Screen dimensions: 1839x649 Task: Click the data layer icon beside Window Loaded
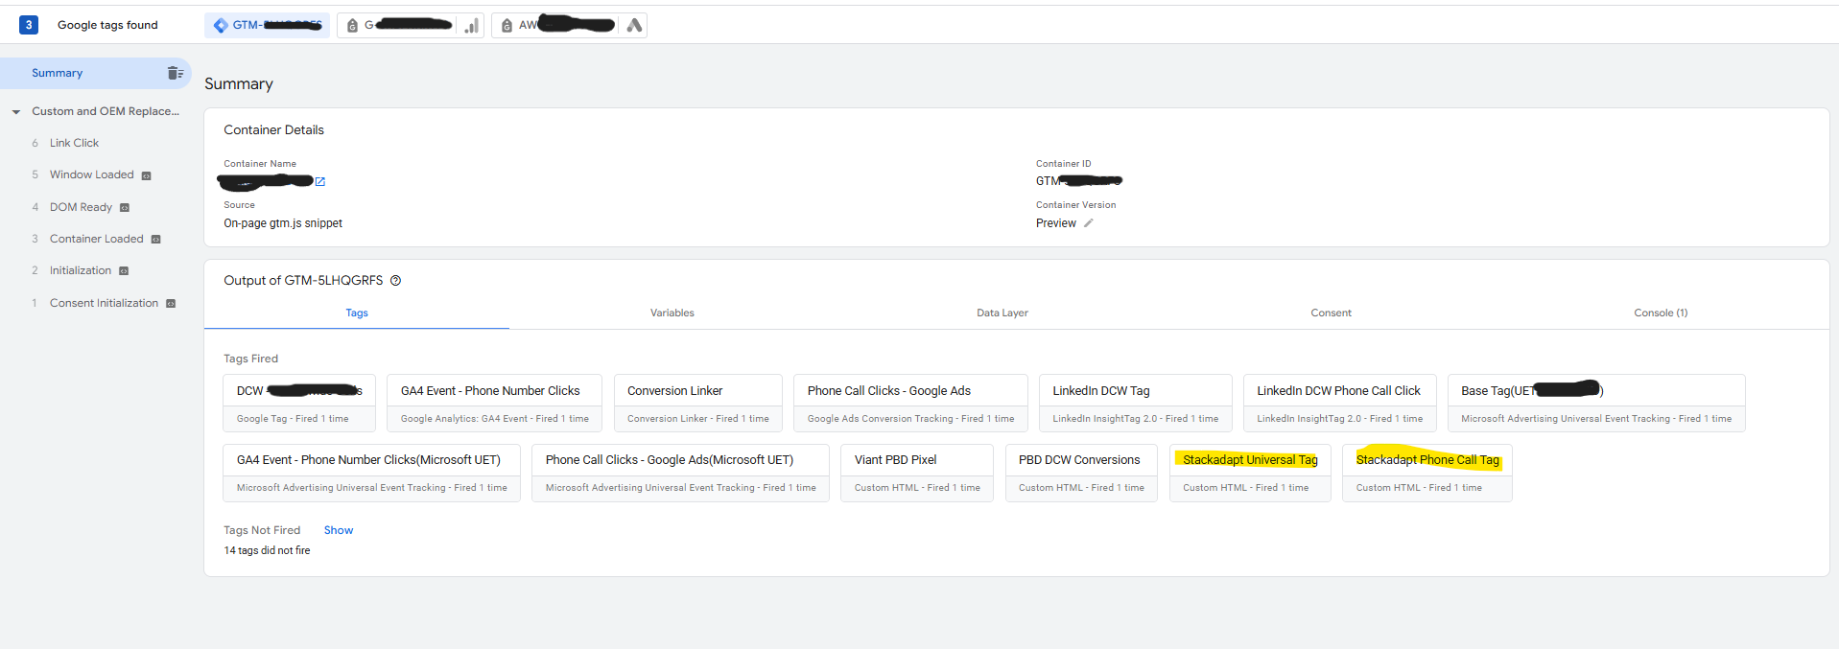point(147,175)
